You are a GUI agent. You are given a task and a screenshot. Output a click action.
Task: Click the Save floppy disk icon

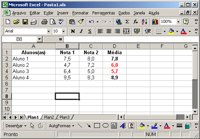25,22
